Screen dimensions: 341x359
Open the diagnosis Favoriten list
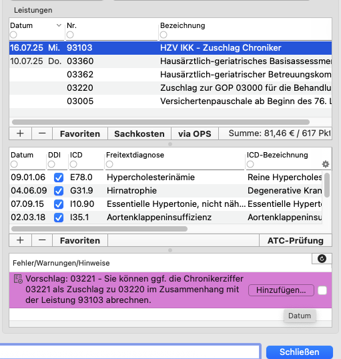pos(80,240)
